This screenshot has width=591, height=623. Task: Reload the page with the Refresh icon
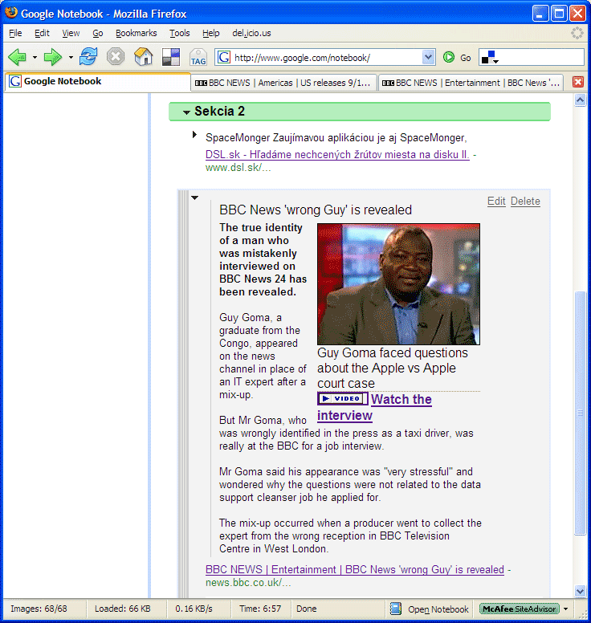tap(88, 57)
